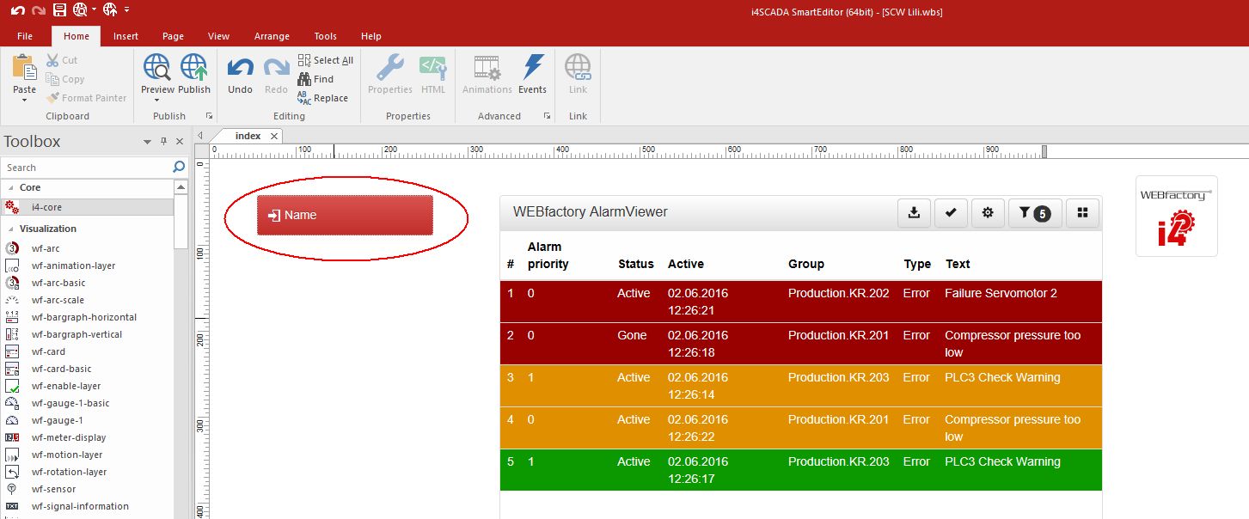Select wf-animation-layer toolbox item
The width and height of the screenshot is (1249, 519).
[x=88, y=266]
